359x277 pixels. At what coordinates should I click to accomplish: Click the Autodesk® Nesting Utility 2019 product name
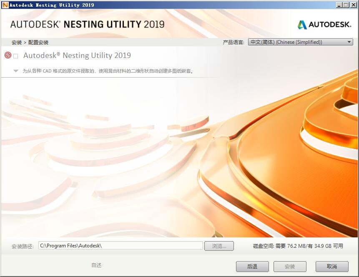coord(77,55)
